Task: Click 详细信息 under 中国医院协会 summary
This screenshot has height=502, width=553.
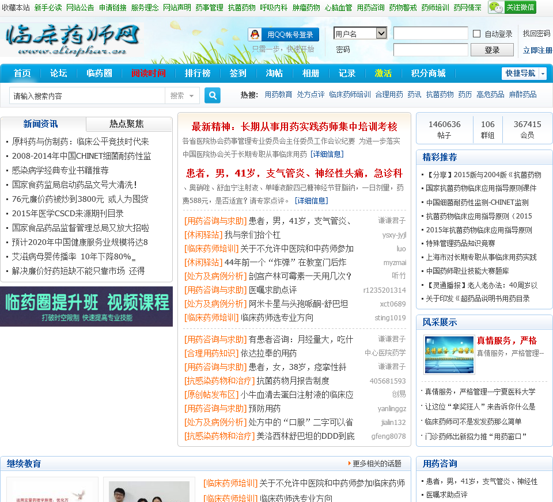Action: (x=327, y=154)
